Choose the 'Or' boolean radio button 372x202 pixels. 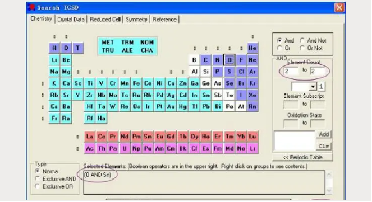(283, 48)
